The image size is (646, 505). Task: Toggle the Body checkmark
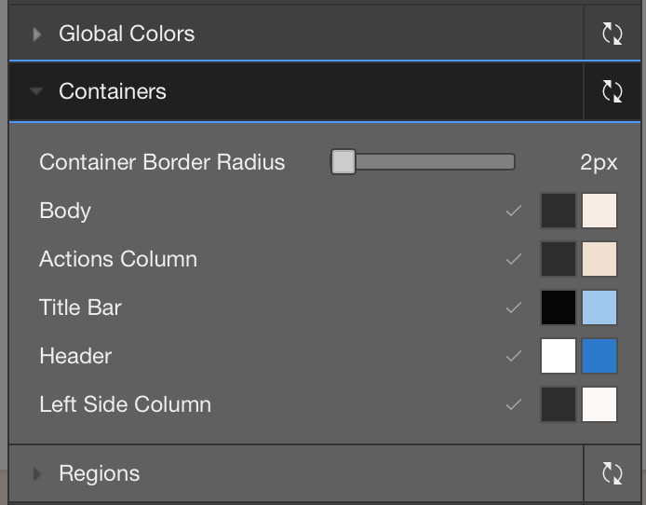(x=514, y=211)
